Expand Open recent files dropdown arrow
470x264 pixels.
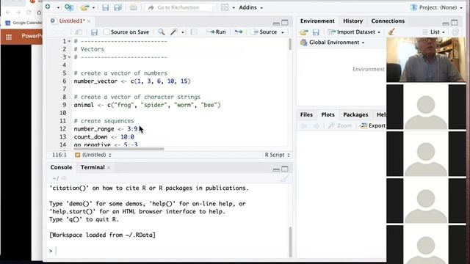[x=93, y=7]
